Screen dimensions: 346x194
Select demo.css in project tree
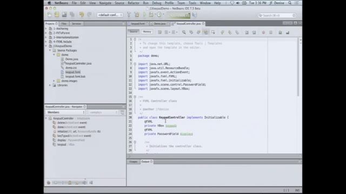pyautogui.click(x=71, y=68)
